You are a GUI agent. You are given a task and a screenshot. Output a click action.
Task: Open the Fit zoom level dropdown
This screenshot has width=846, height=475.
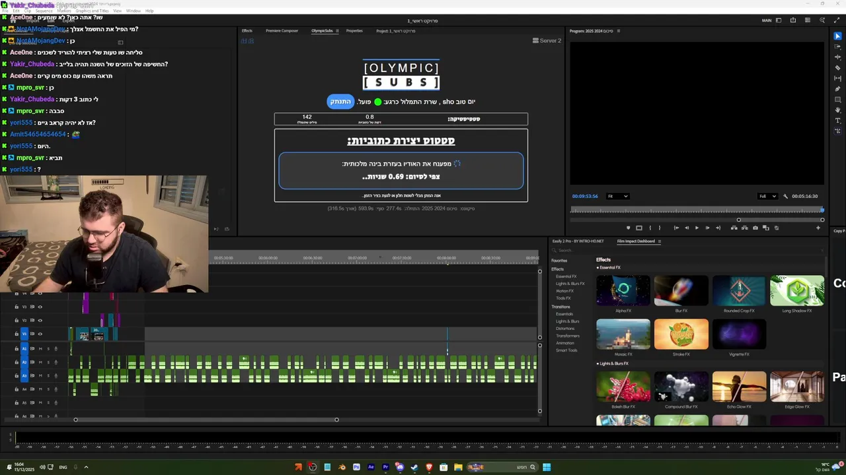point(618,196)
